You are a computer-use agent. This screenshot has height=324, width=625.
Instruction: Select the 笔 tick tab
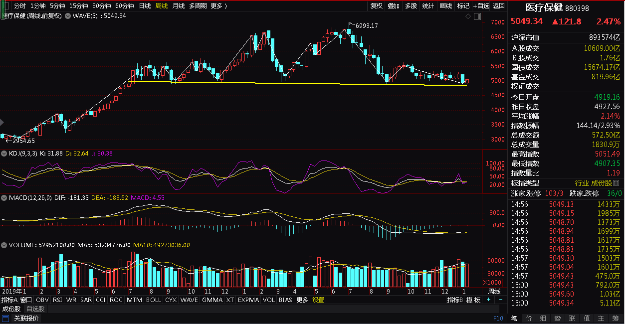(x=514, y=318)
